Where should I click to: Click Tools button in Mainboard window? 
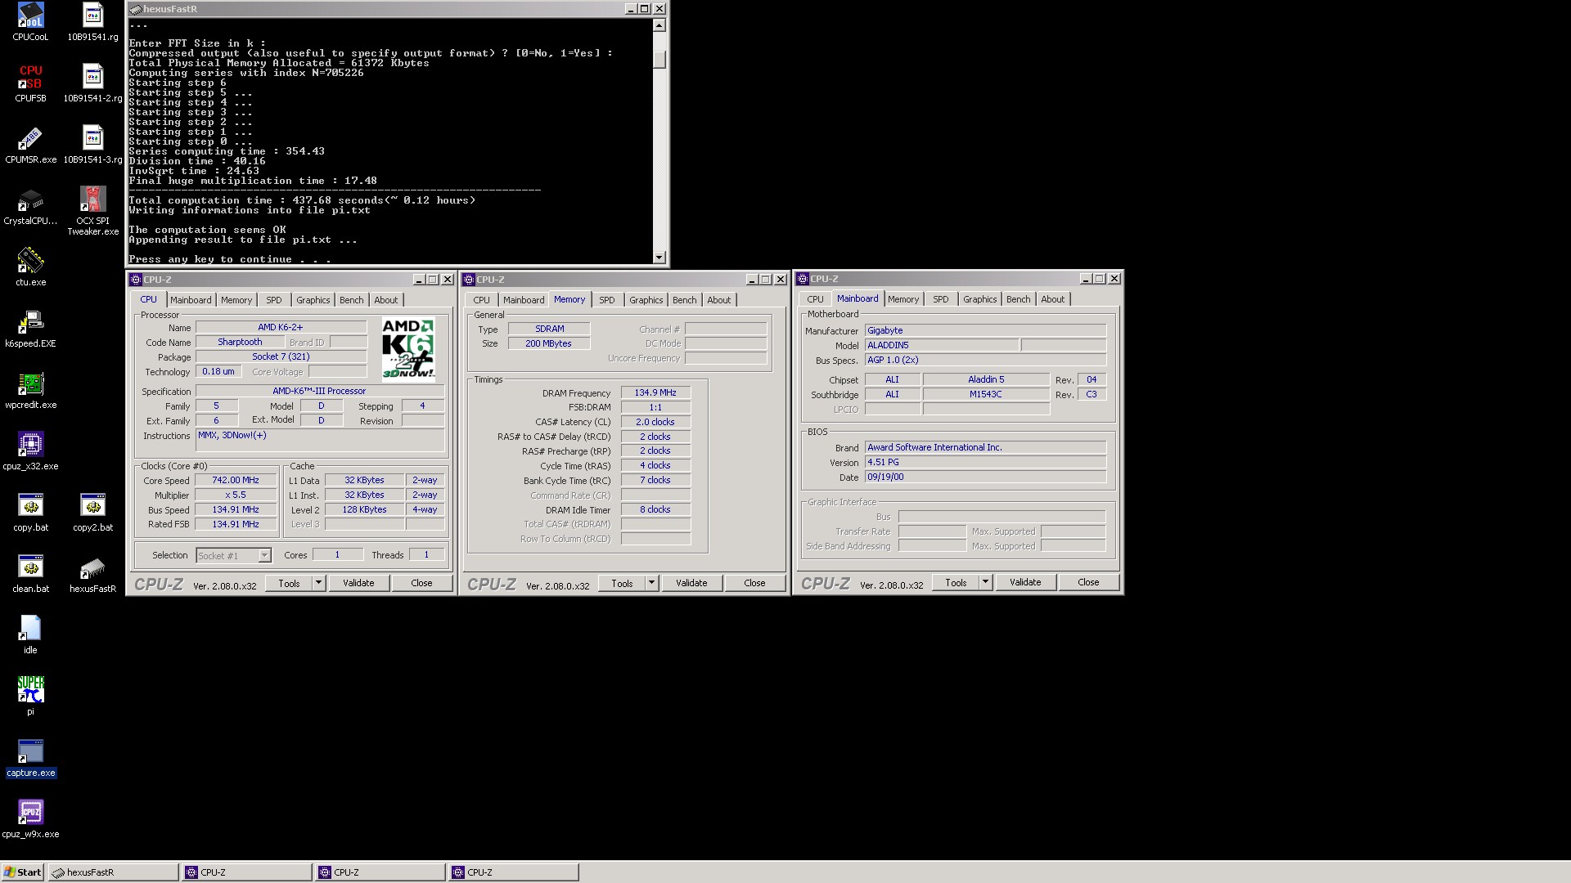point(956,582)
